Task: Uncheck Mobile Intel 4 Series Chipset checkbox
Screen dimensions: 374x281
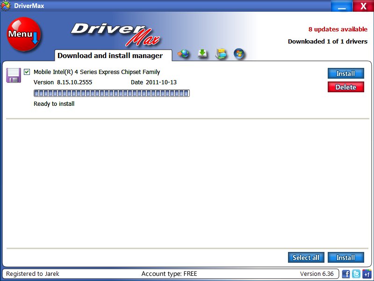Action: click(27, 72)
